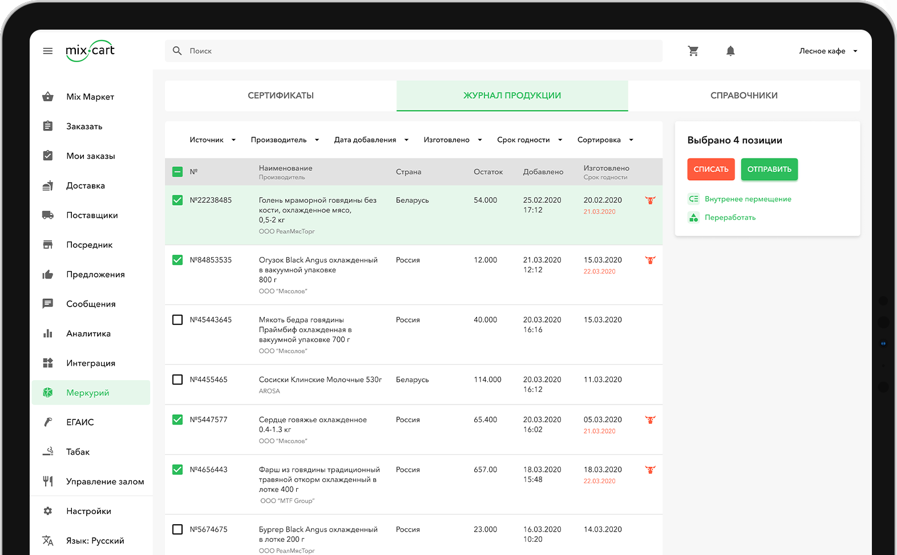Click the Аналитика bar chart icon
The width and height of the screenshot is (897, 555).
pos(48,333)
